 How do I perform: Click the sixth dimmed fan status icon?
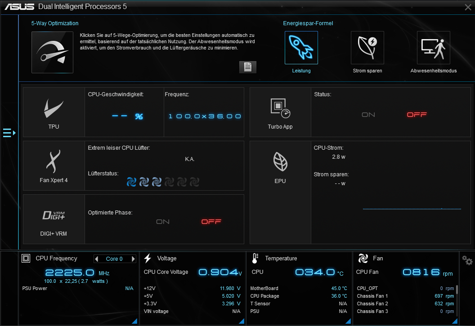click(x=194, y=182)
